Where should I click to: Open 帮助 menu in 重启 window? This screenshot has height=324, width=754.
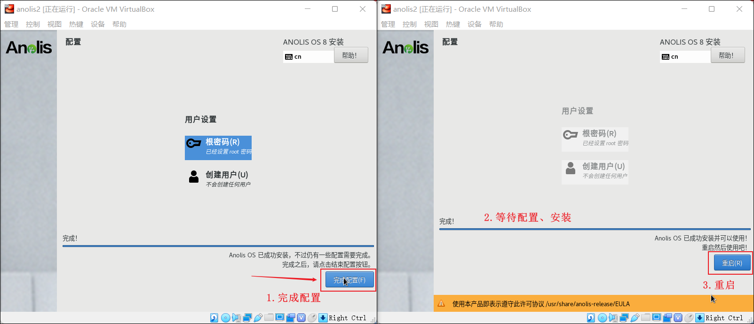click(496, 24)
